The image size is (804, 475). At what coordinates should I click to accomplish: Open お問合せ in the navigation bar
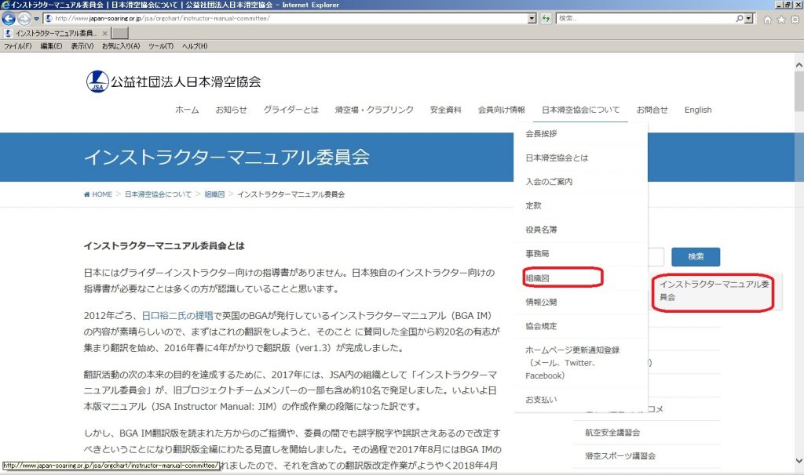coord(652,110)
